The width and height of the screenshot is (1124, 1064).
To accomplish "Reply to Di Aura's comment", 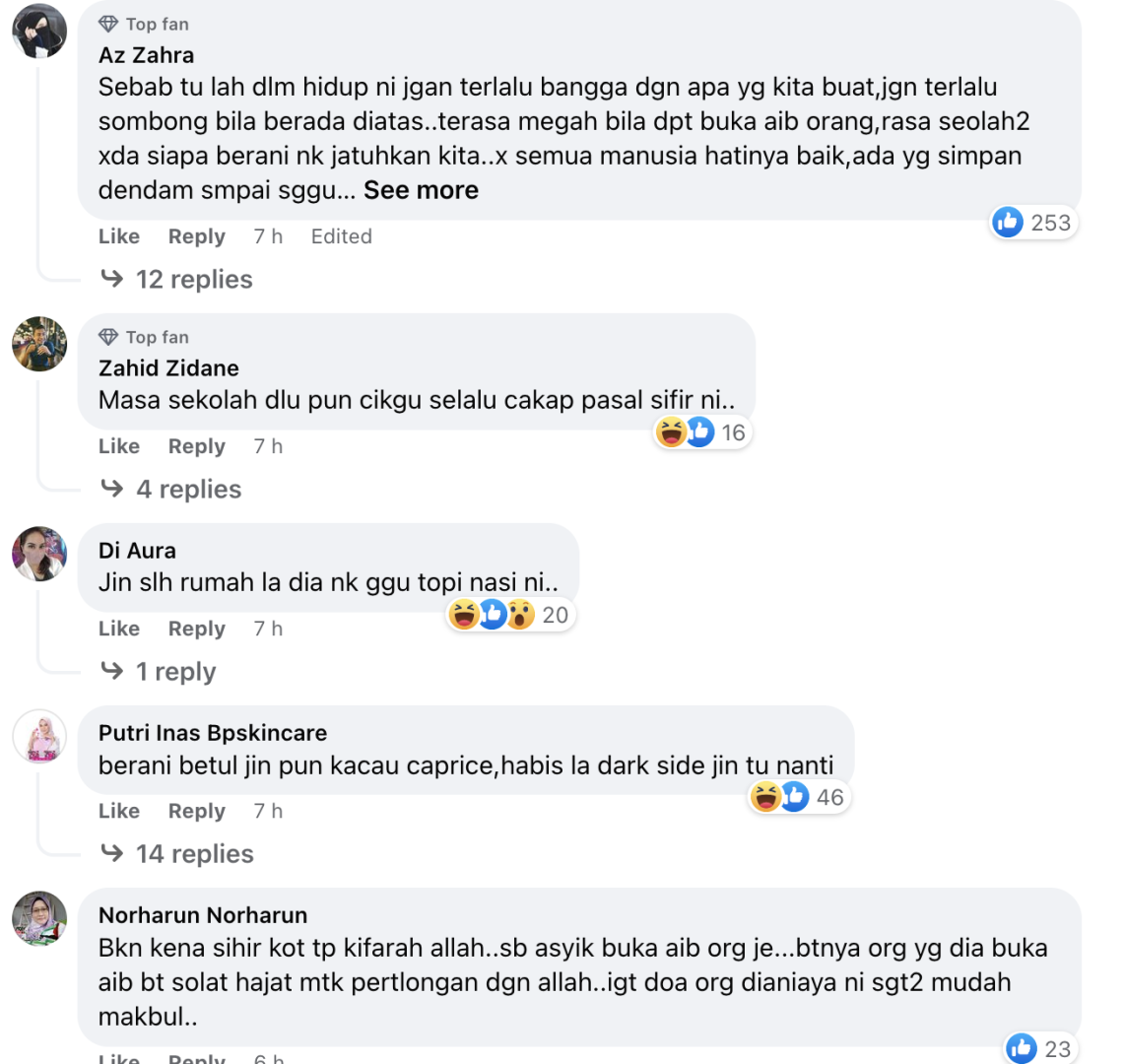I will point(196,629).
